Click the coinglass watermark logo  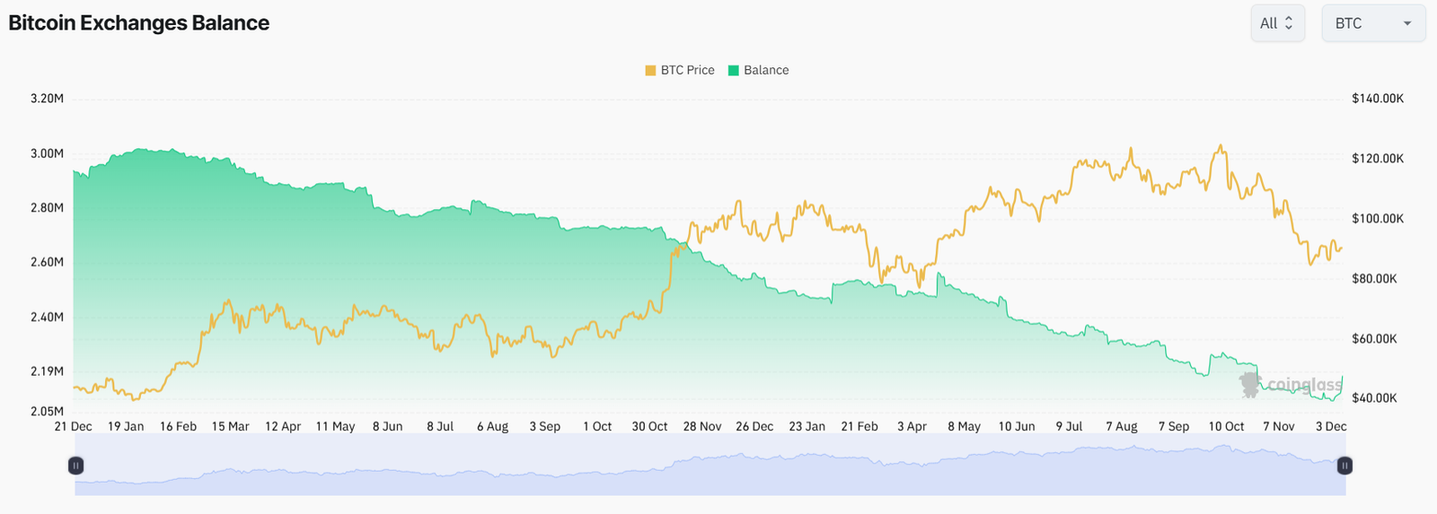point(1292,385)
